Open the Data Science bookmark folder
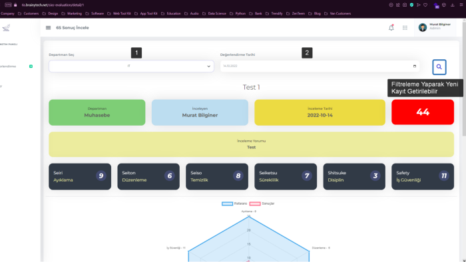Viewport: 466px width, 262px height. (x=214, y=13)
